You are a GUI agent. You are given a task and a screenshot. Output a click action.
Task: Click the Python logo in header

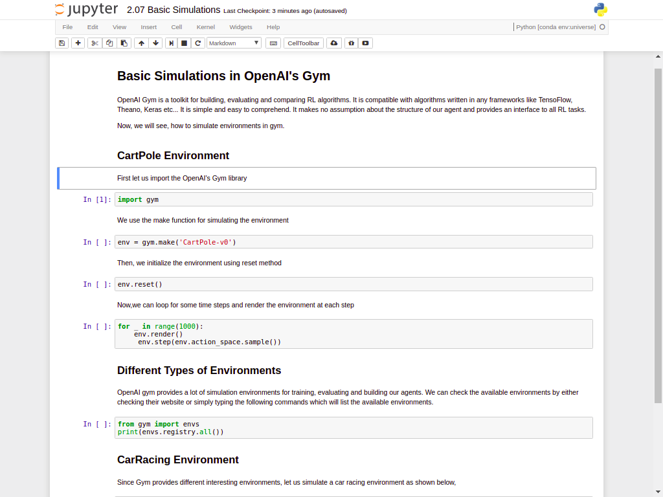600,10
